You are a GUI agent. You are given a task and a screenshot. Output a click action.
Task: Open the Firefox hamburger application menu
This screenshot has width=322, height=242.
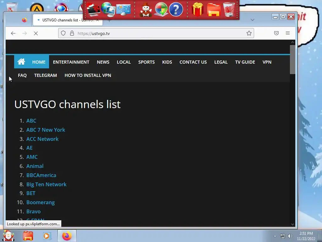click(x=288, y=33)
